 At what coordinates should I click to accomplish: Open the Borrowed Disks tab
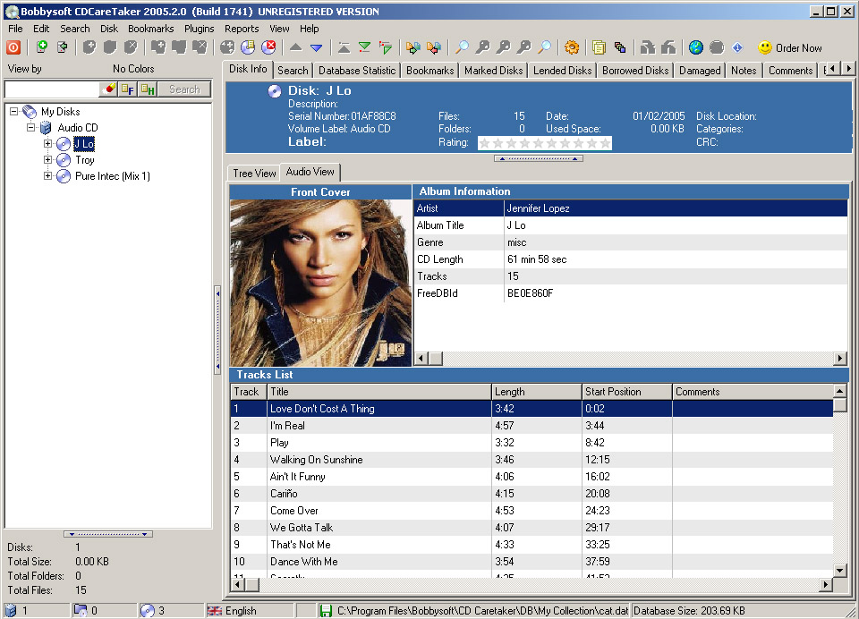(x=635, y=70)
